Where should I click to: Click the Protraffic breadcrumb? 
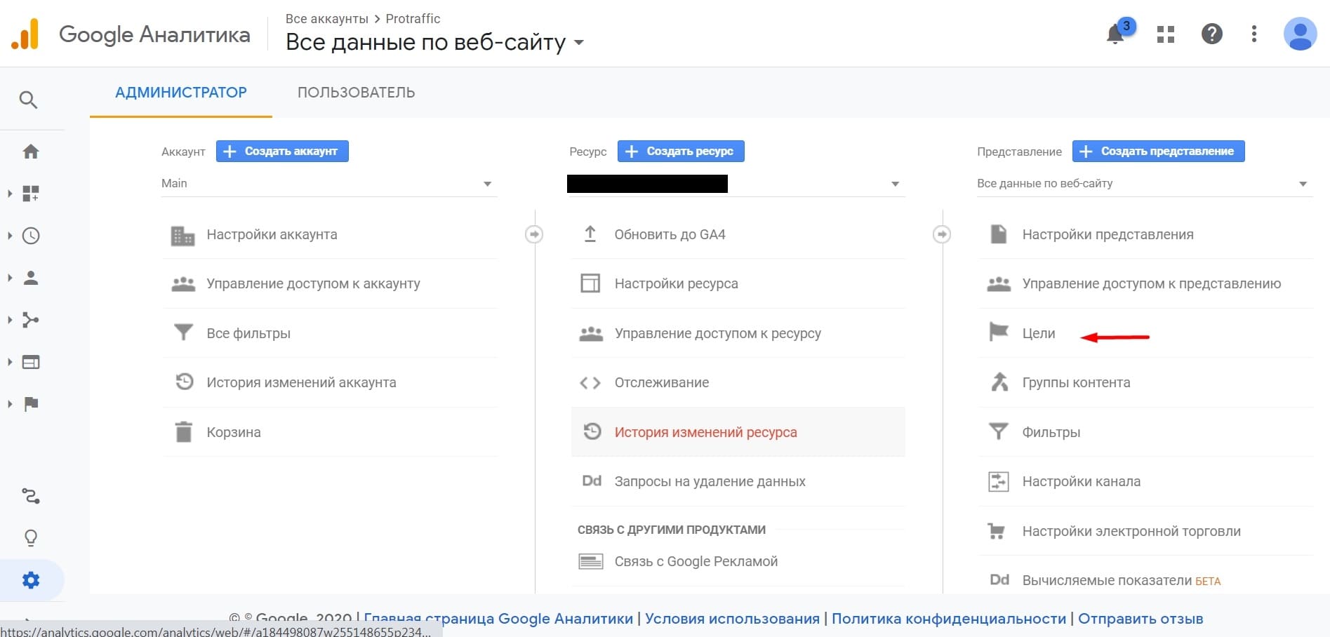pos(413,19)
